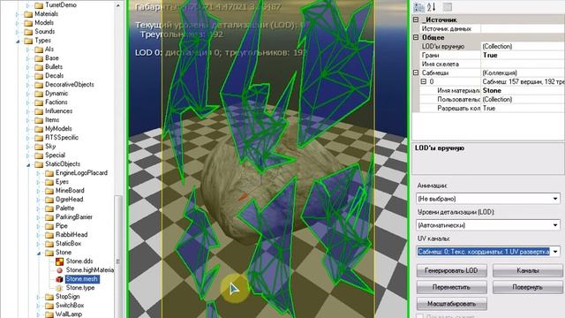Click the Pipe folder icon

(49, 226)
